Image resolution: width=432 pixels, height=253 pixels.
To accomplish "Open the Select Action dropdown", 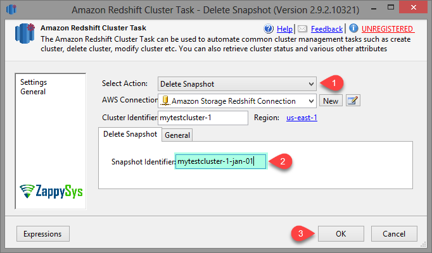I will (237, 84).
